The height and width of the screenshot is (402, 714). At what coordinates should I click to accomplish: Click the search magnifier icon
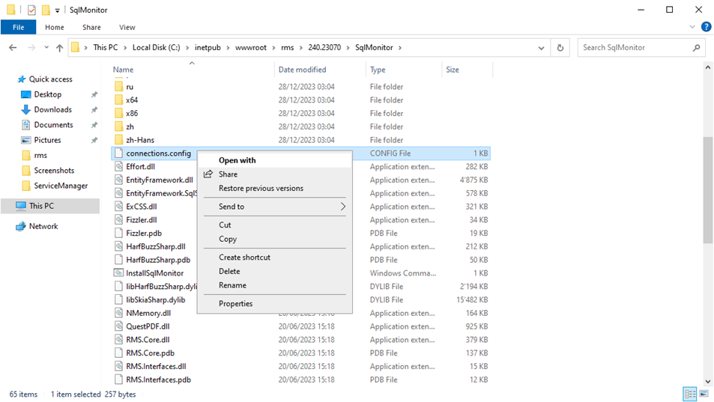tap(696, 48)
